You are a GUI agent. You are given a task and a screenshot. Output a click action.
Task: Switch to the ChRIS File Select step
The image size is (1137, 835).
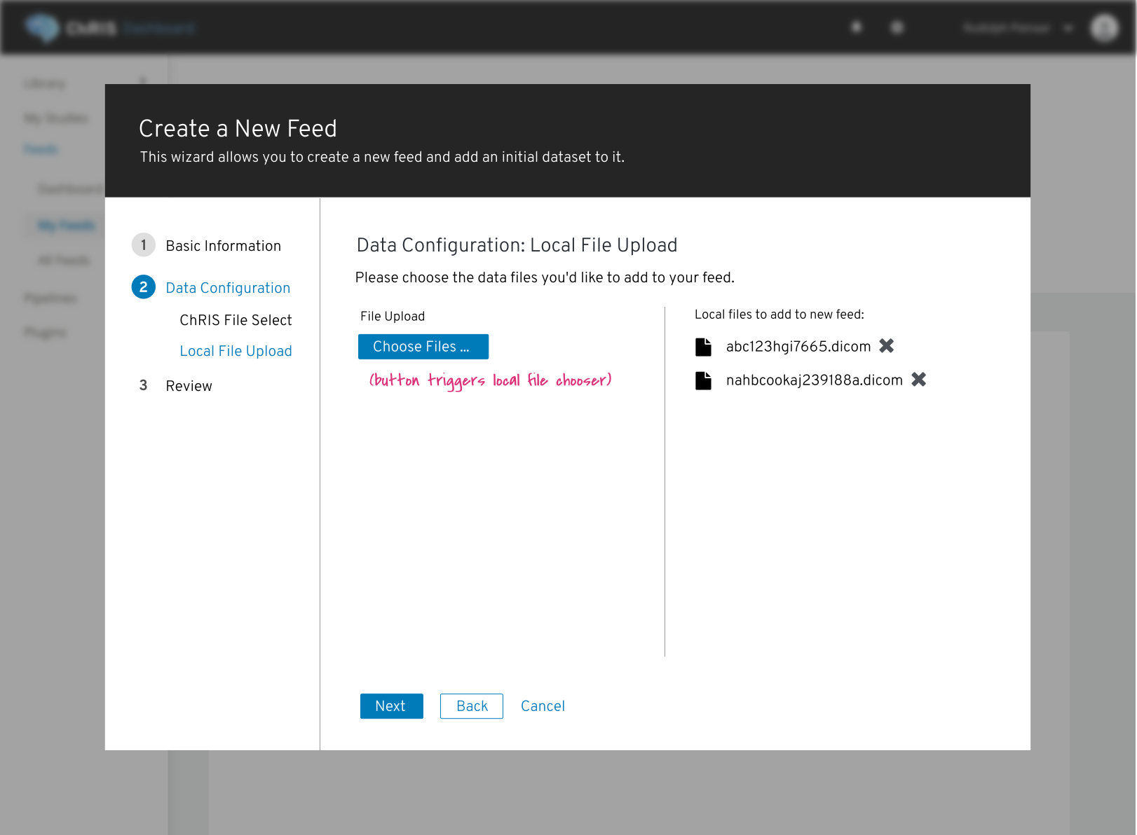236,320
